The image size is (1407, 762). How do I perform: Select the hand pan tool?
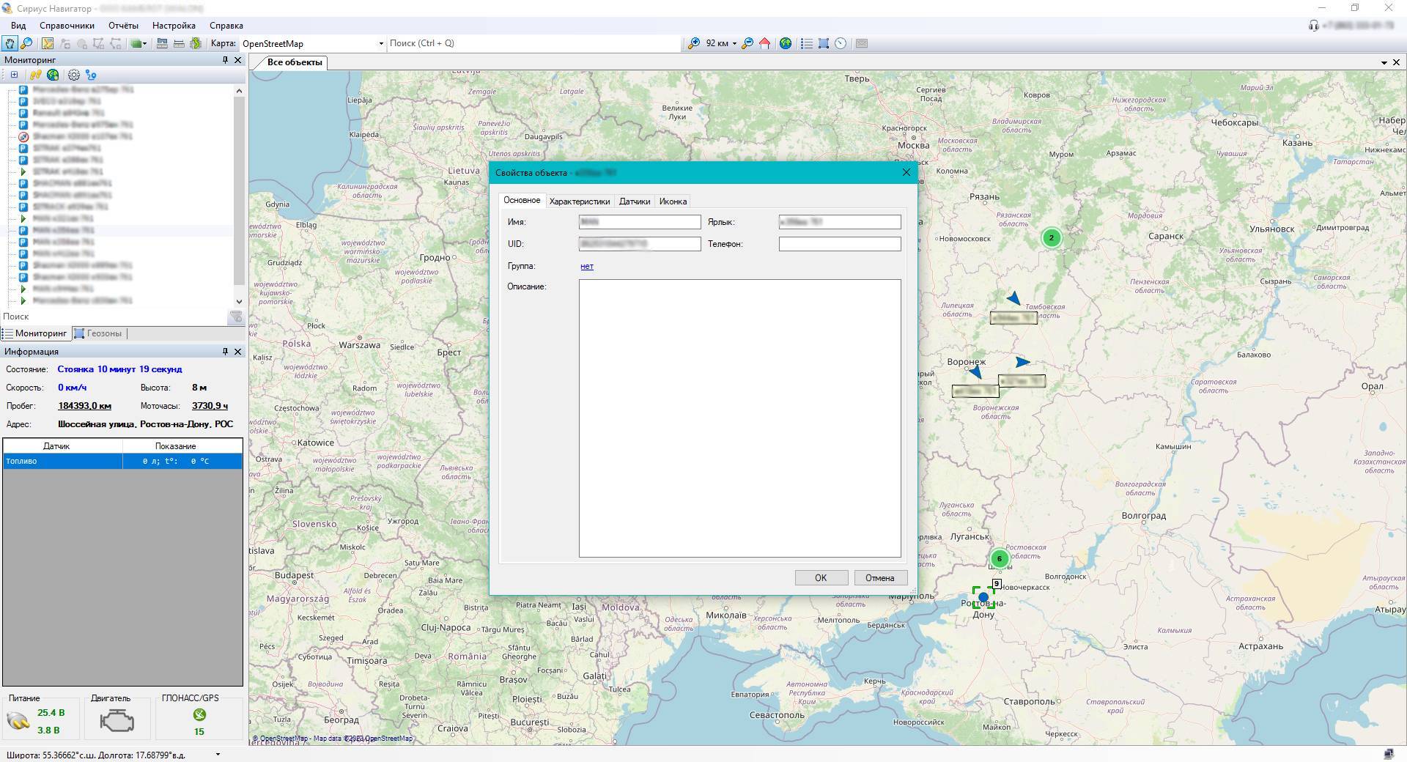click(x=10, y=44)
